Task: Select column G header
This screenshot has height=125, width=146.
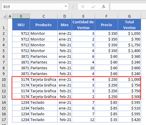Action: 129,16
